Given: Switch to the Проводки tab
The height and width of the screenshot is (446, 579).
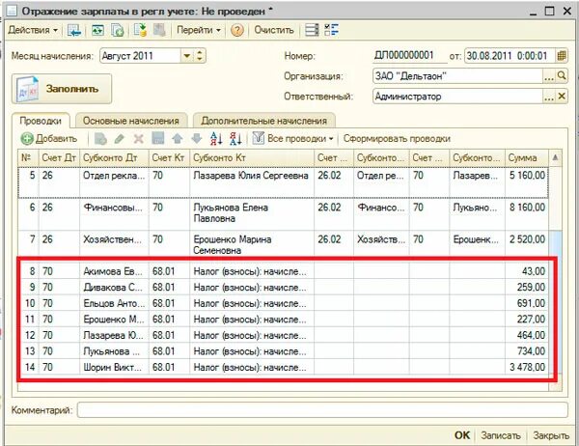Looking at the screenshot, I should pyautogui.click(x=41, y=121).
